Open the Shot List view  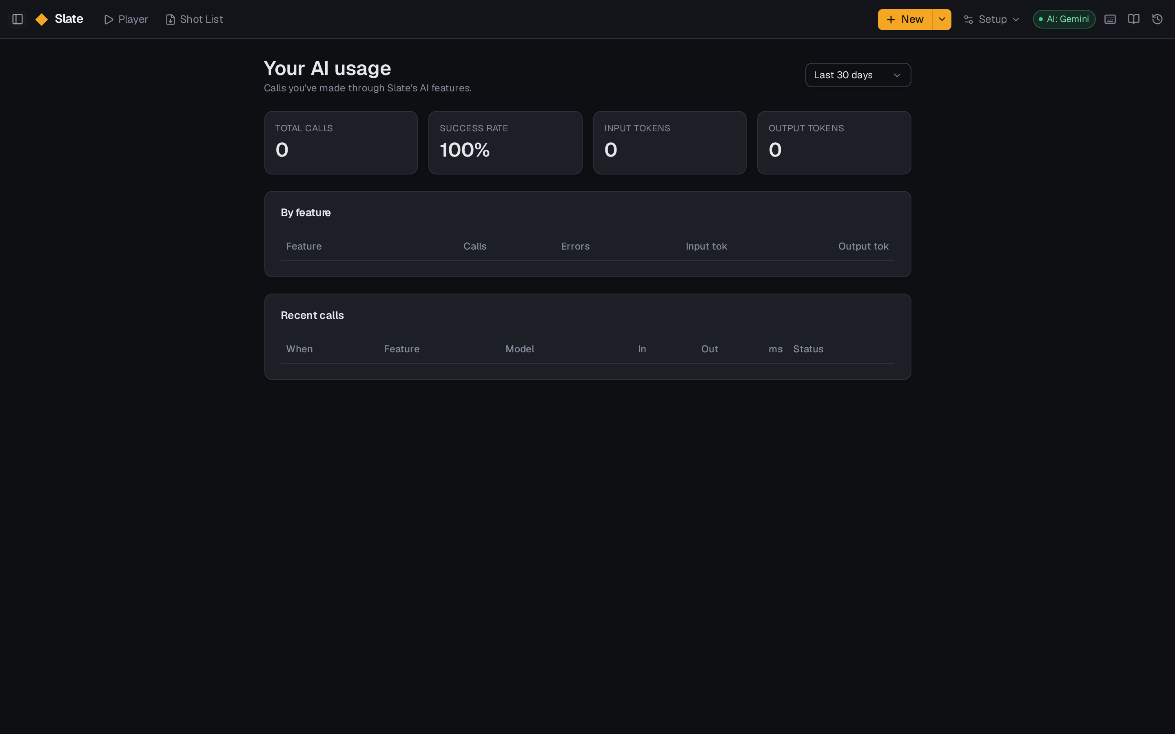point(194,20)
